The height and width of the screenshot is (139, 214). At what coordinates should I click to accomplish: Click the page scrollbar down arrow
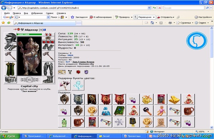tap(212, 127)
